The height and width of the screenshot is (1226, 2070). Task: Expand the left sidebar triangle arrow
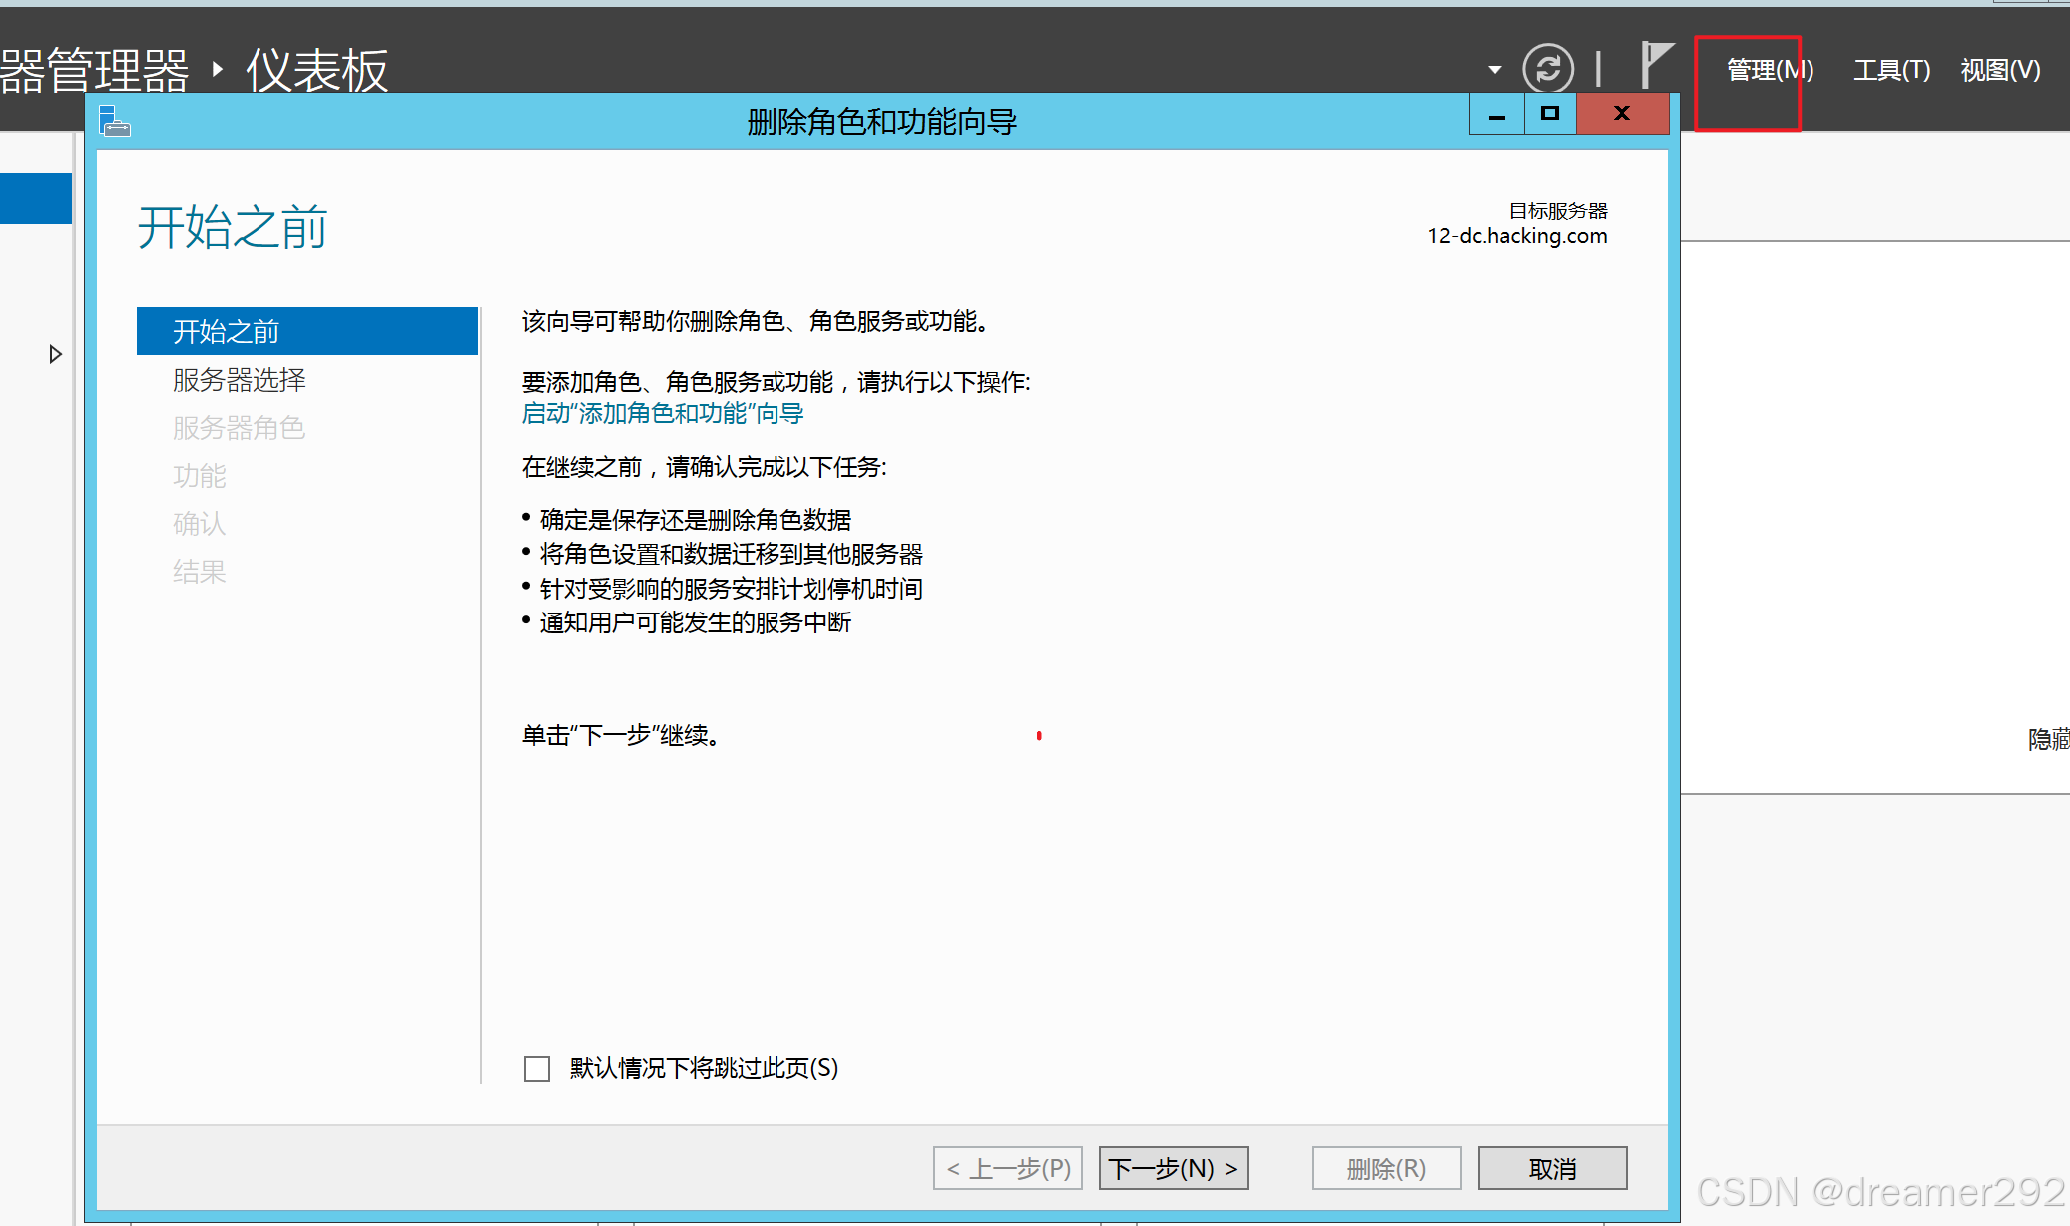56,354
